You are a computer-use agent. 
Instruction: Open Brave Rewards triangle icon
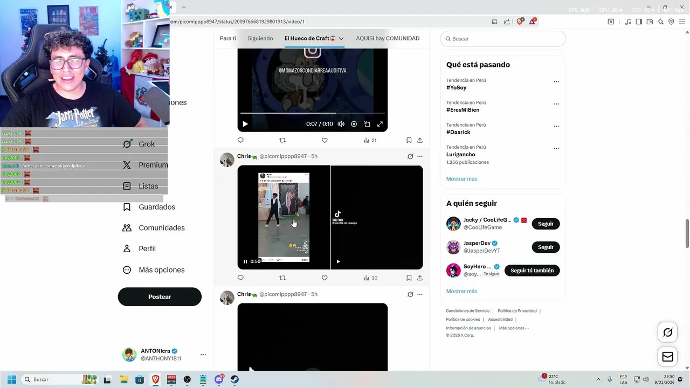(x=533, y=22)
